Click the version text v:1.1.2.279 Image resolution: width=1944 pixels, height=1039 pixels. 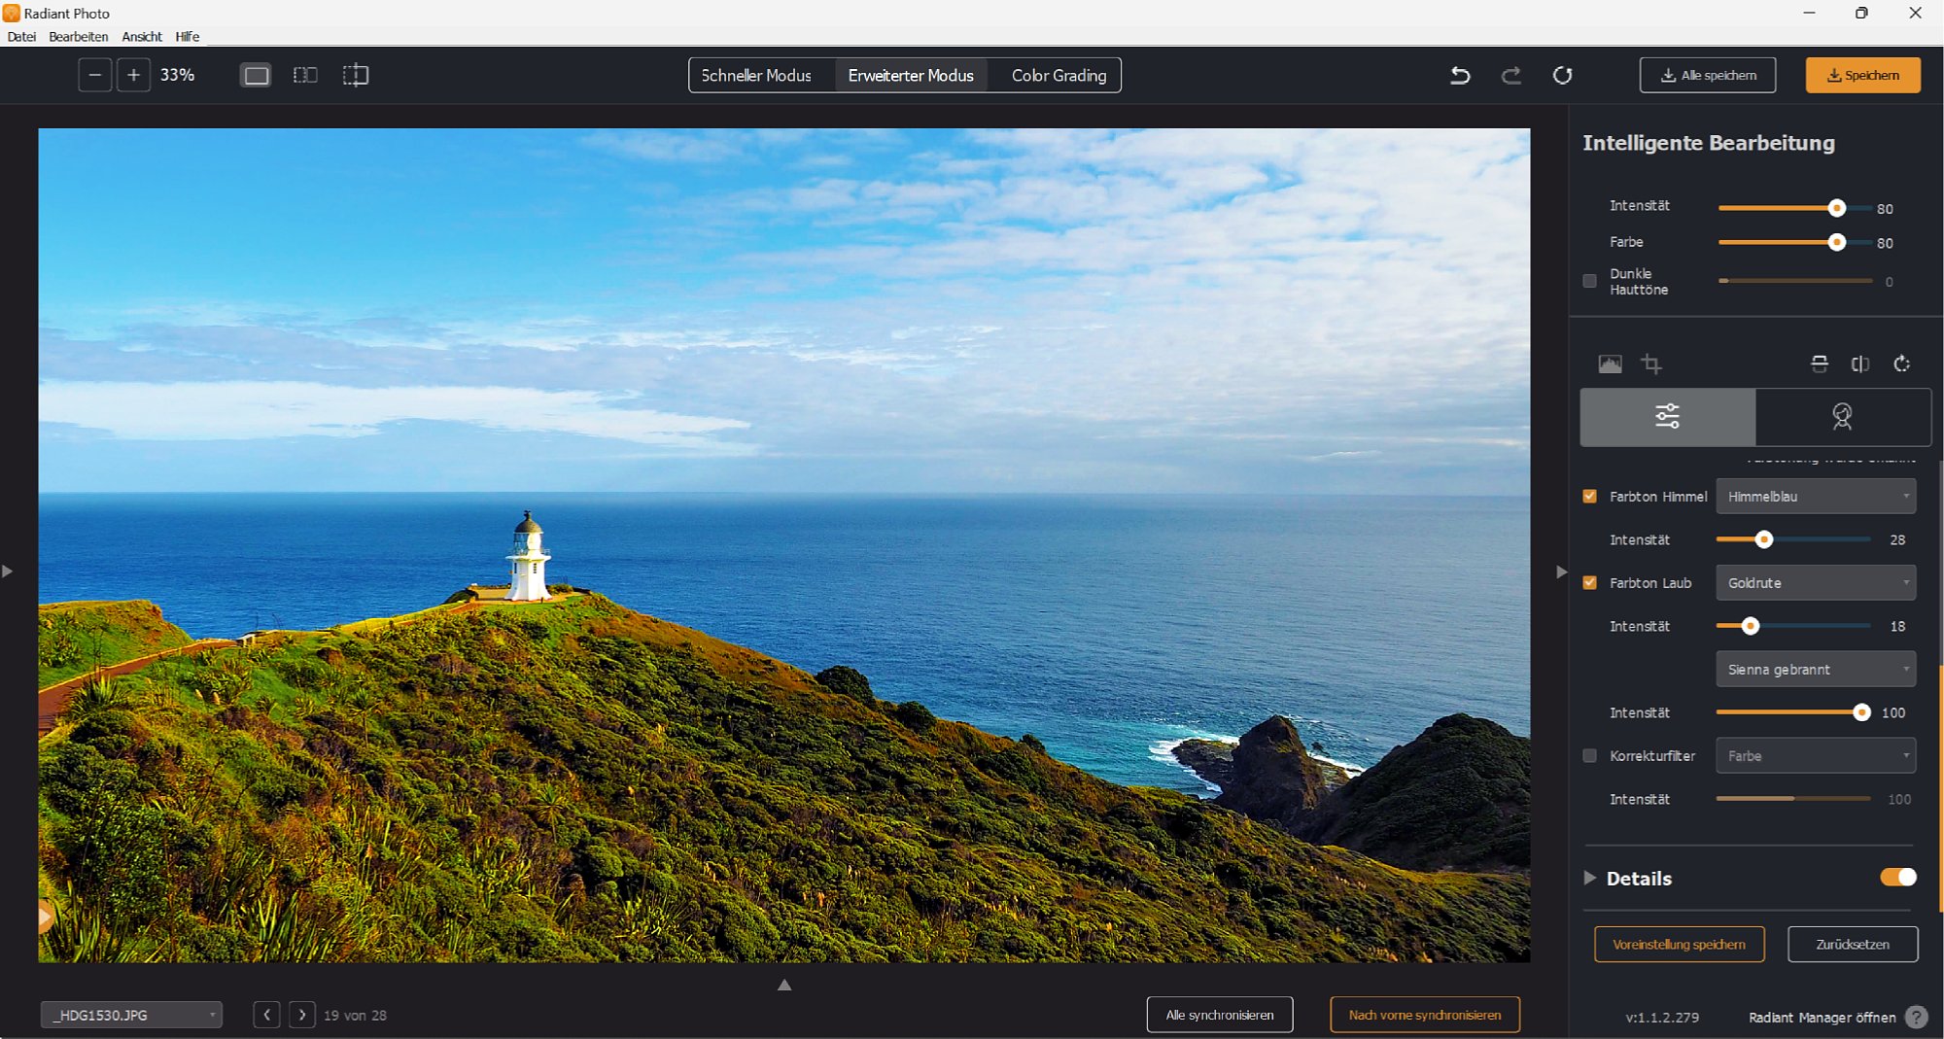coord(1662,1018)
